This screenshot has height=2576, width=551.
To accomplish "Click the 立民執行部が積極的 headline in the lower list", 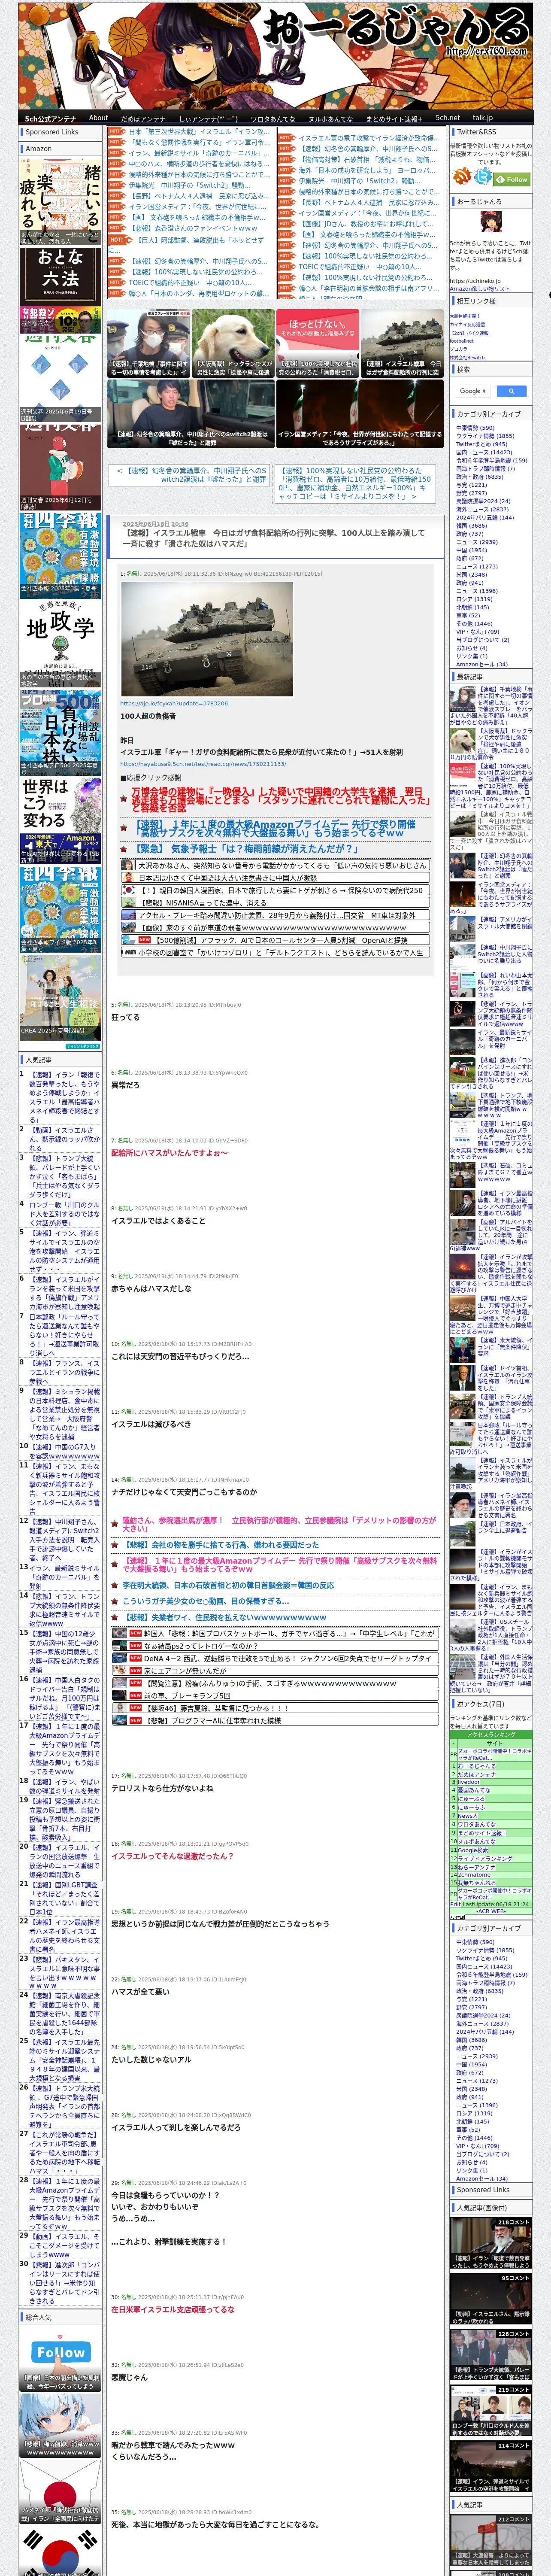I will 279,1524.
